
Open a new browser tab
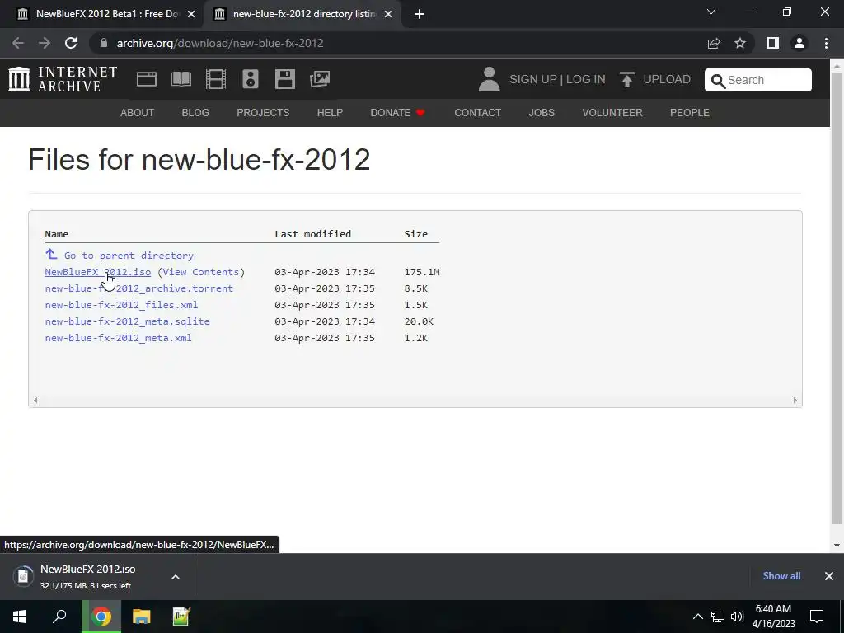tap(420, 14)
